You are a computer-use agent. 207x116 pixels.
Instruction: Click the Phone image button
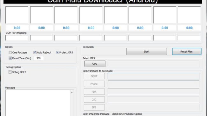tap(94, 84)
